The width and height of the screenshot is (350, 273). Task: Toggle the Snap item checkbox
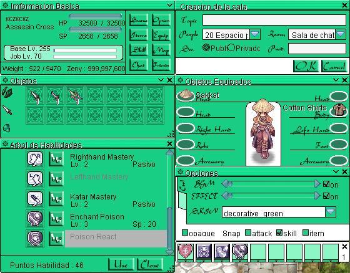click(x=306, y=232)
